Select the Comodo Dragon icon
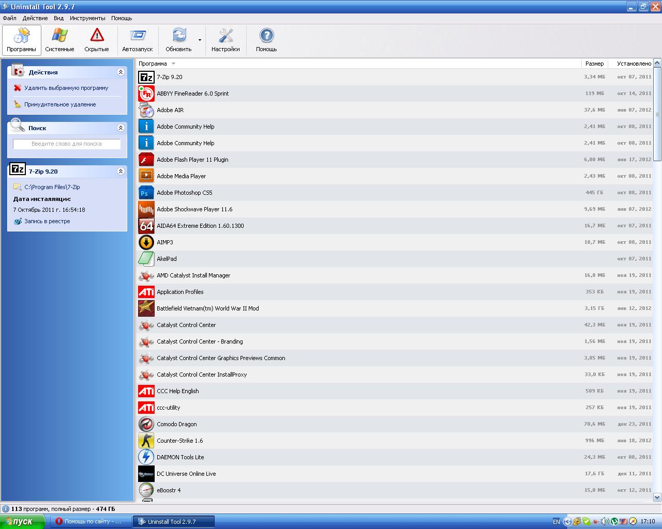 point(146,424)
